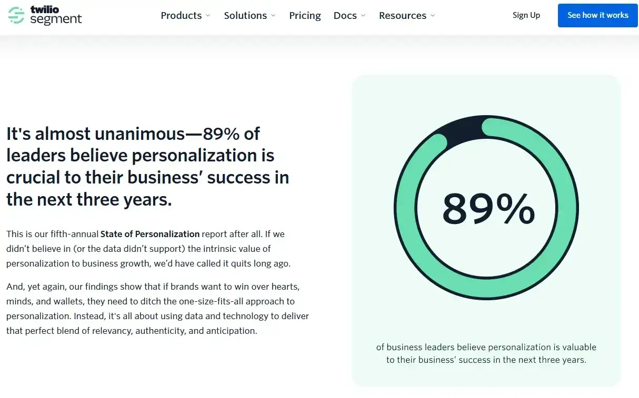Image resolution: width=639 pixels, height=398 pixels.
Task: Expand the Docs dropdown chevron
Action: tap(363, 16)
